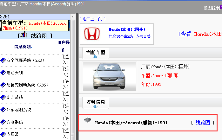Click the book icon beside 防盗系统
This screenshot has width=222, height=140.
click(3, 97)
